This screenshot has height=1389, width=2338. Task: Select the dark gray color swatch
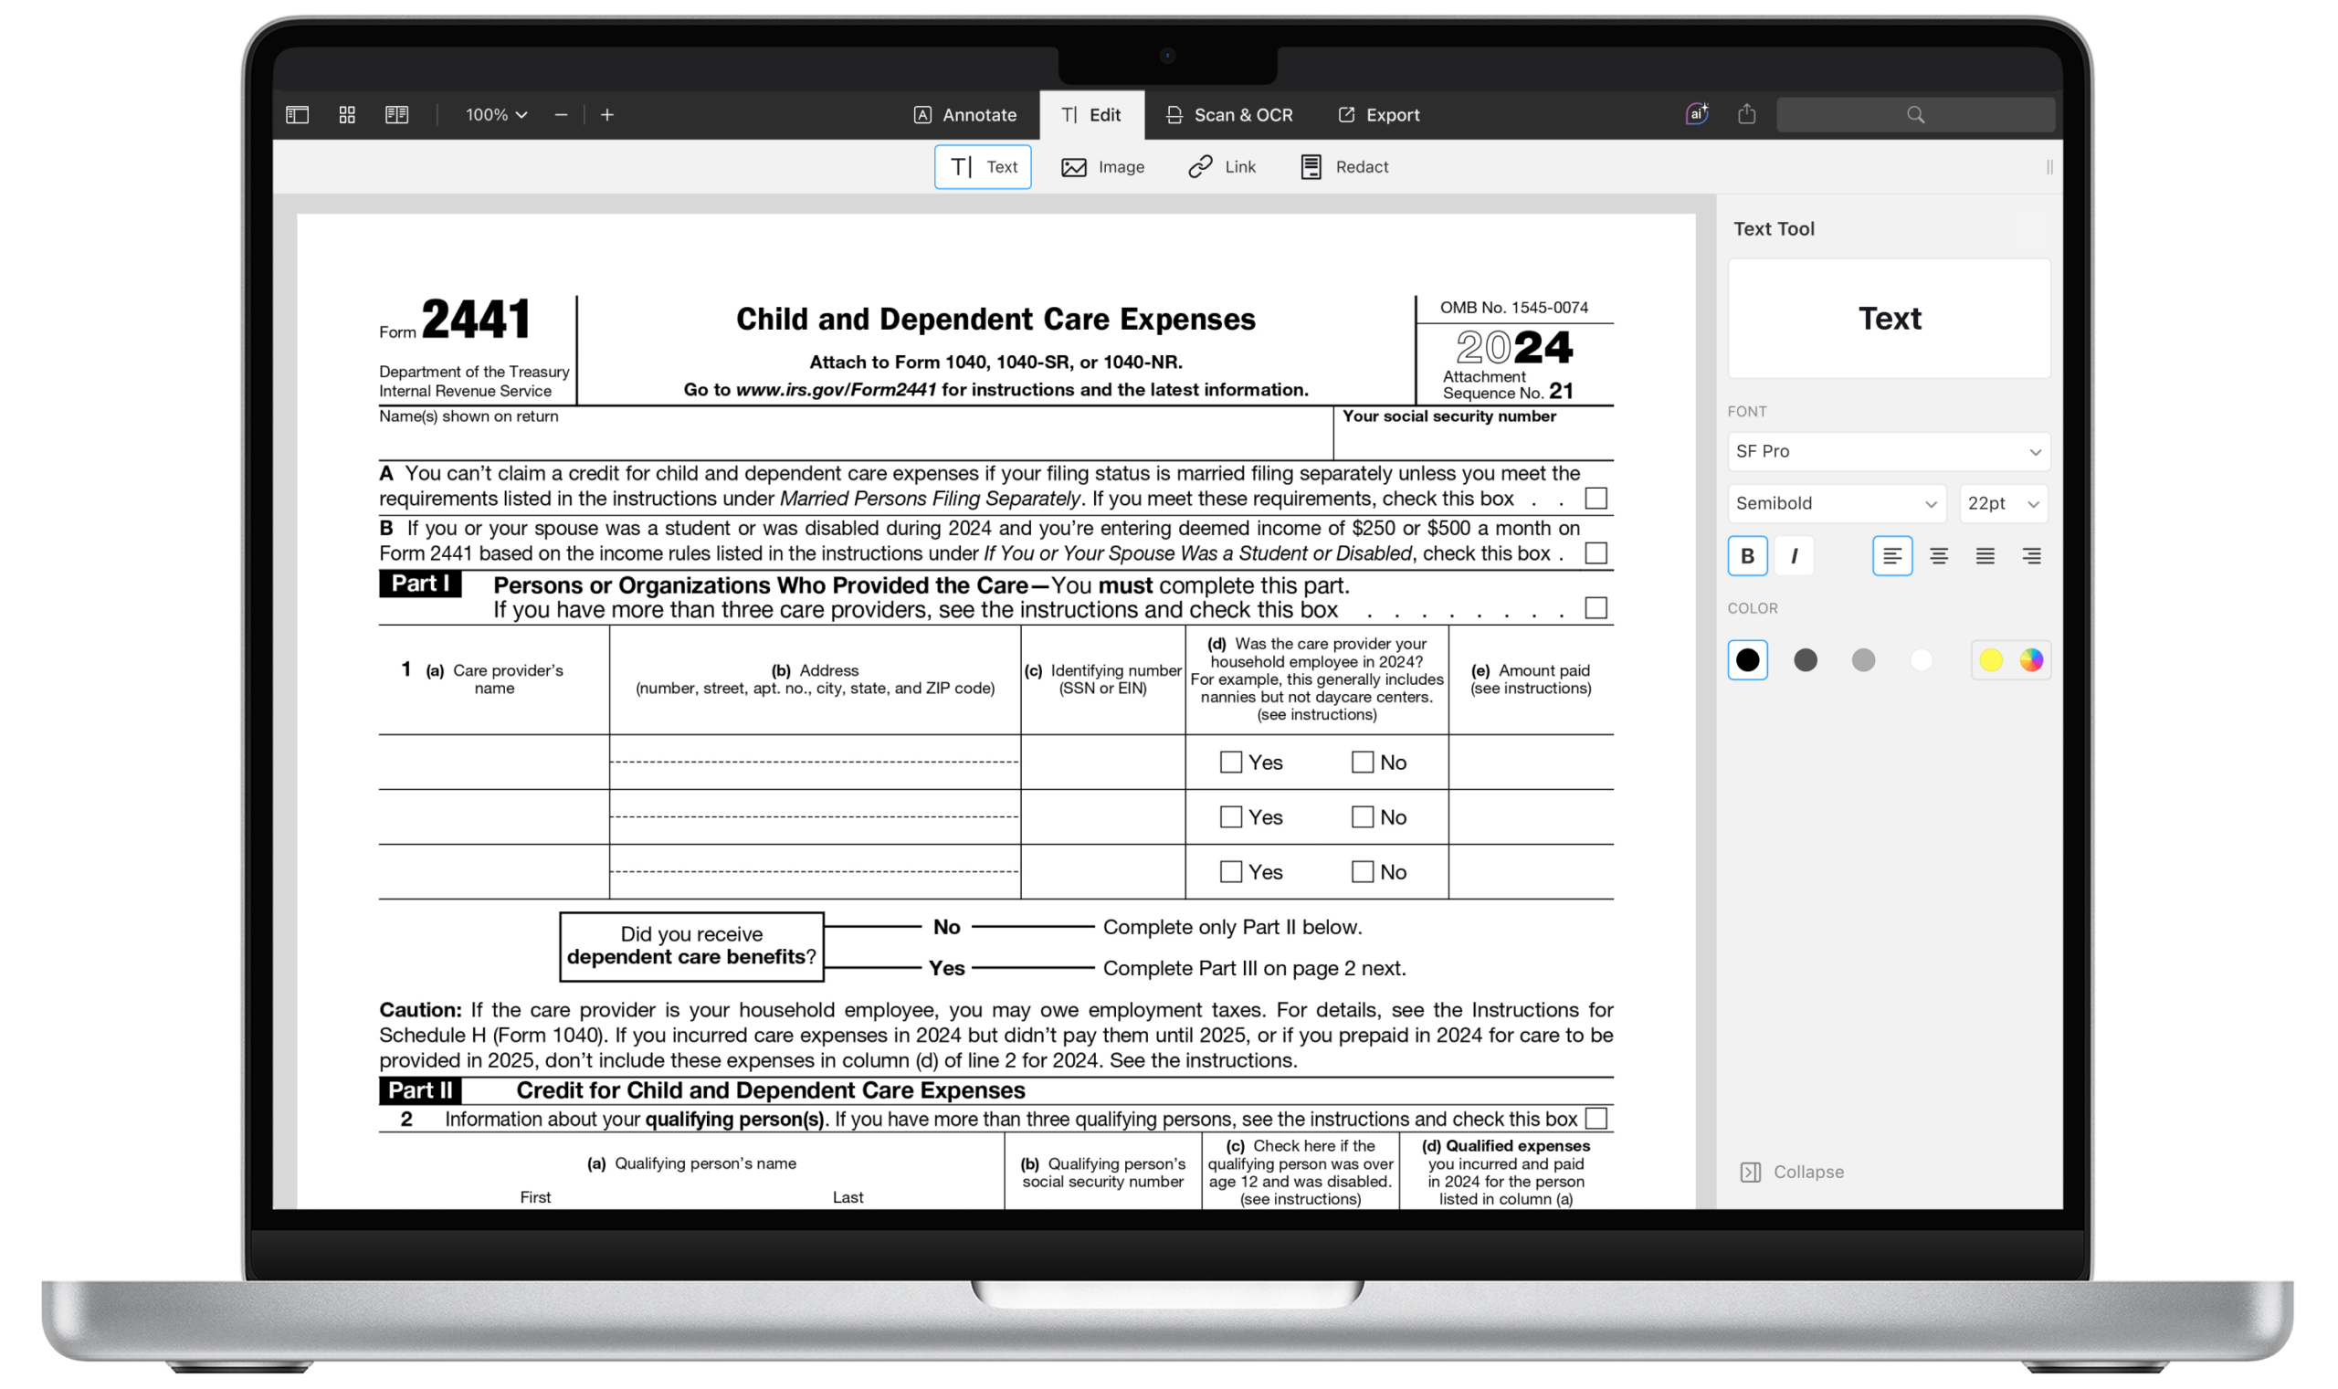[1805, 660]
